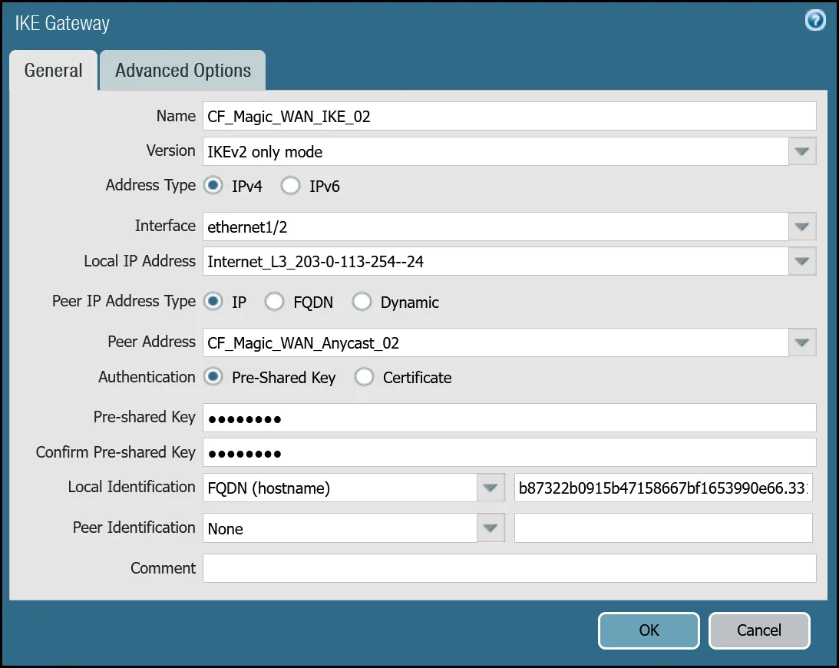The width and height of the screenshot is (839, 668).
Task: Choose FQDN as Peer IP Address Type
Action: 274,302
